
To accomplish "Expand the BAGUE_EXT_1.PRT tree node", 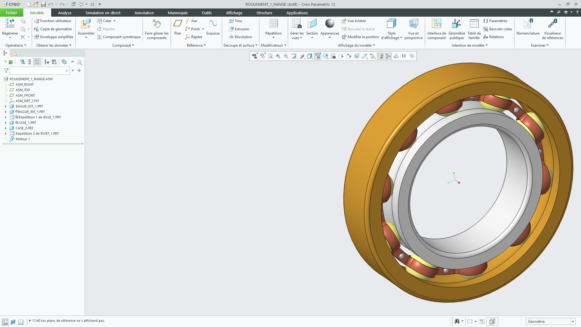I will [5, 106].
